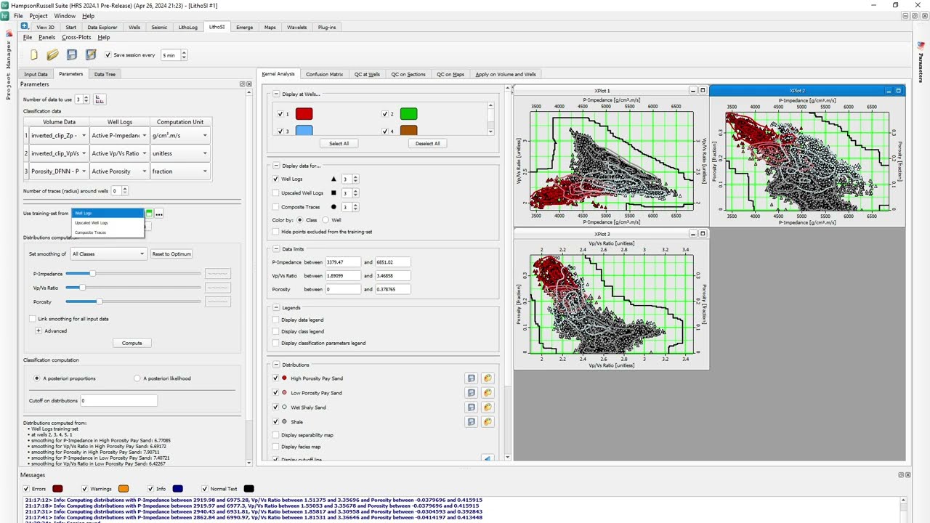Click the new session page icon

[33, 54]
